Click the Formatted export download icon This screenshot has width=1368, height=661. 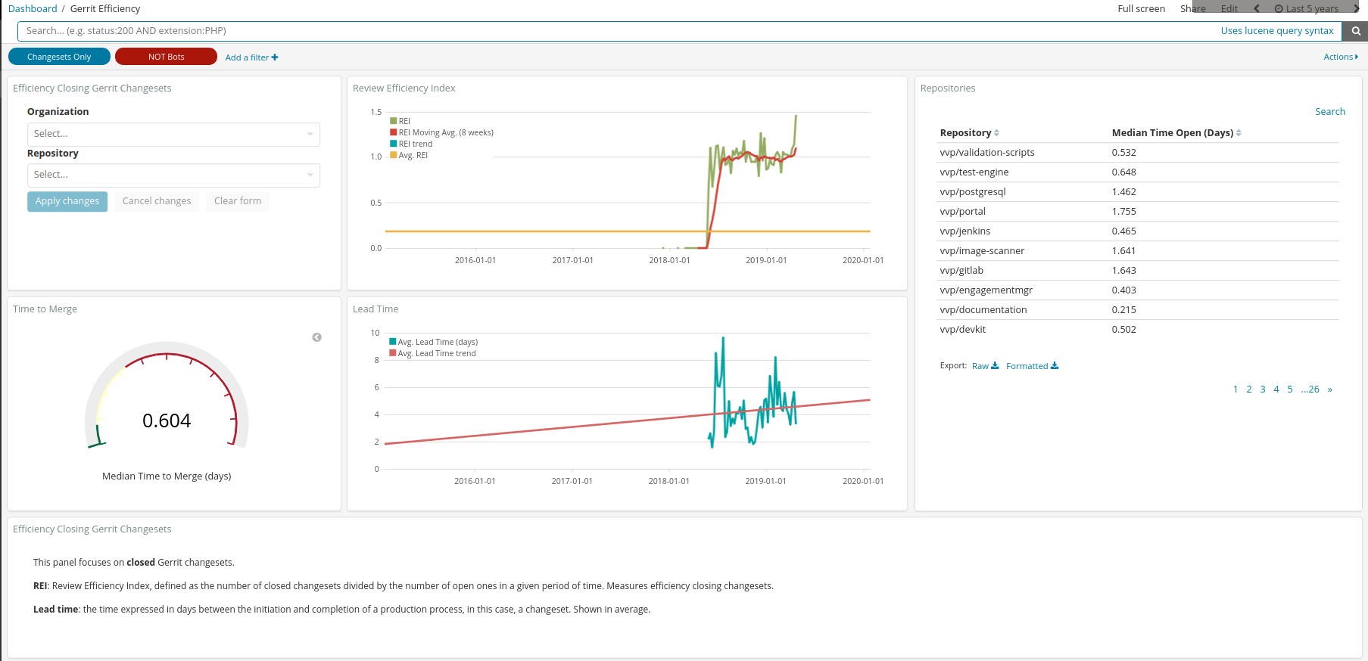(1055, 366)
